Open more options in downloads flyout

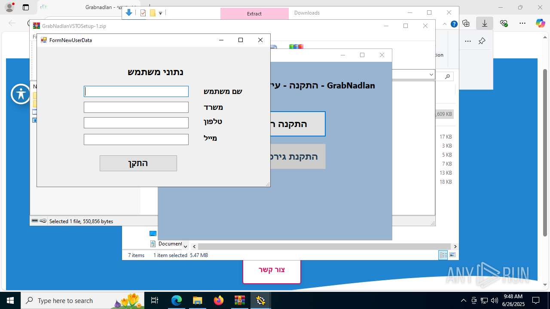(468, 41)
